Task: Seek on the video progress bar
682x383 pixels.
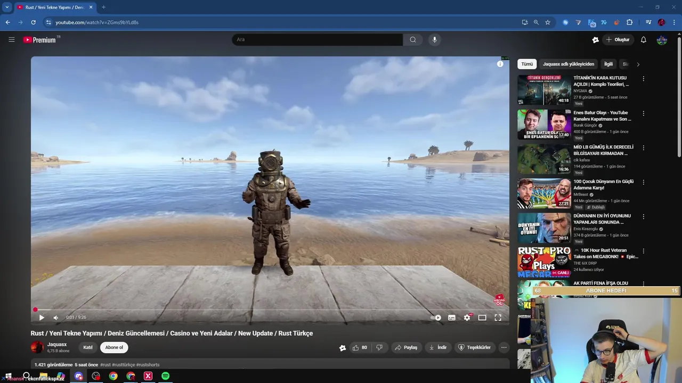Action: point(270,310)
